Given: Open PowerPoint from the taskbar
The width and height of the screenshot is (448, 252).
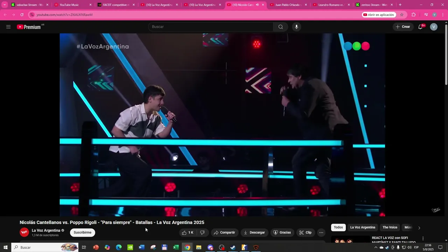Looking at the screenshot, I should point(96,247).
